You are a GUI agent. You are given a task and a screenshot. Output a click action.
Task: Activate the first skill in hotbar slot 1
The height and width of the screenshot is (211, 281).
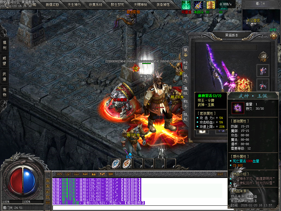(116, 164)
